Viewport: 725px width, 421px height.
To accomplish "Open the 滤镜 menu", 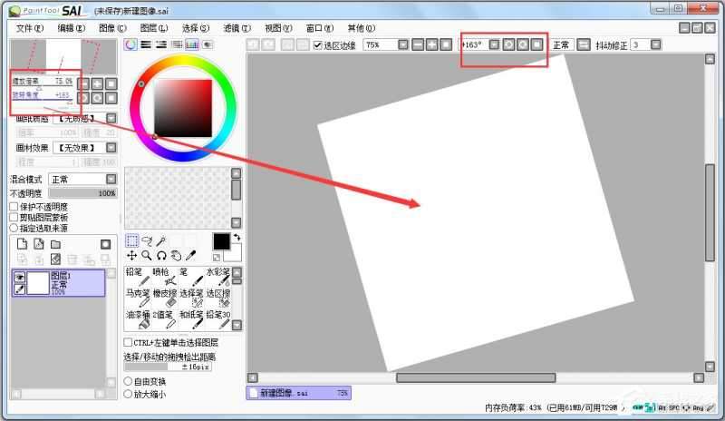I will [237, 28].
